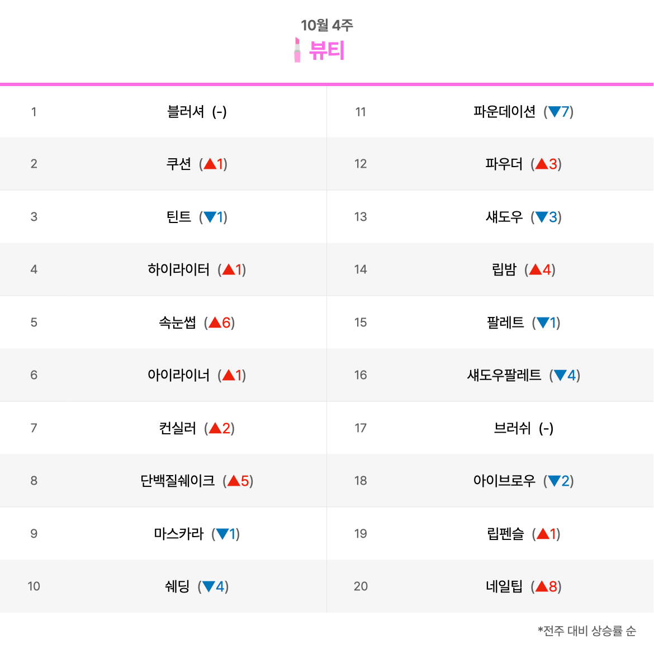Click the blue down arrow beside 파운데이션

(x=555, y=111)
